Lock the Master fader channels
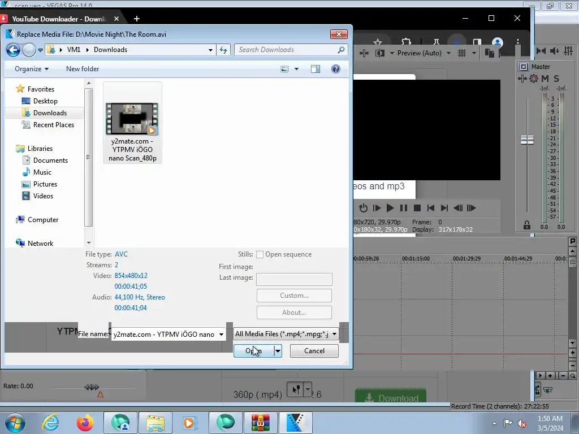Screen dimensions: 579x434 click(527, 225)
